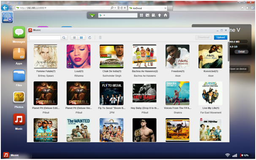Switch to grid thumbnail view

[x=81, y=37]
